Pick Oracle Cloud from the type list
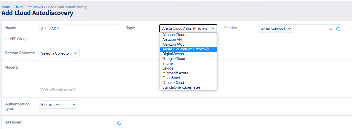 tap(188, 83)
